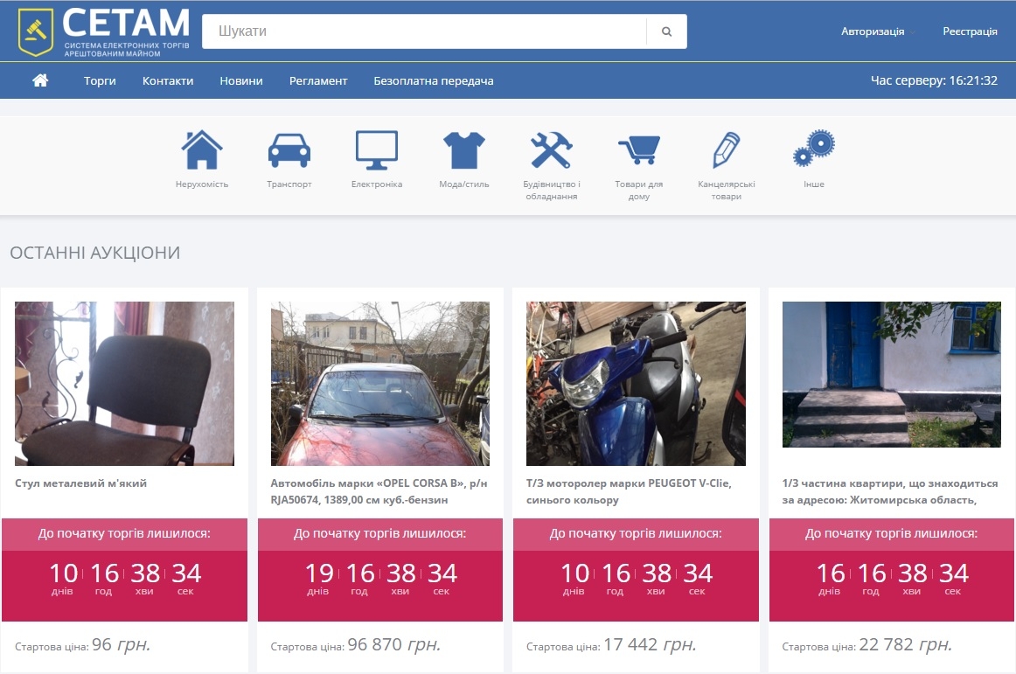This screenshot has height=674, width=1016.
Task: Go to the Контакти menu item
Action: point(168,80)
